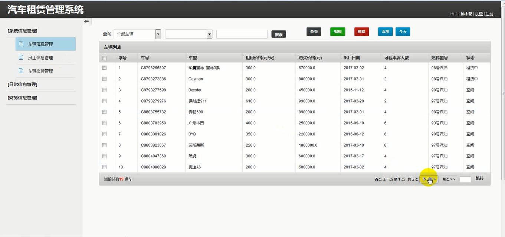Click the 93号汽油 fuel cell

[x=439, y=123]
